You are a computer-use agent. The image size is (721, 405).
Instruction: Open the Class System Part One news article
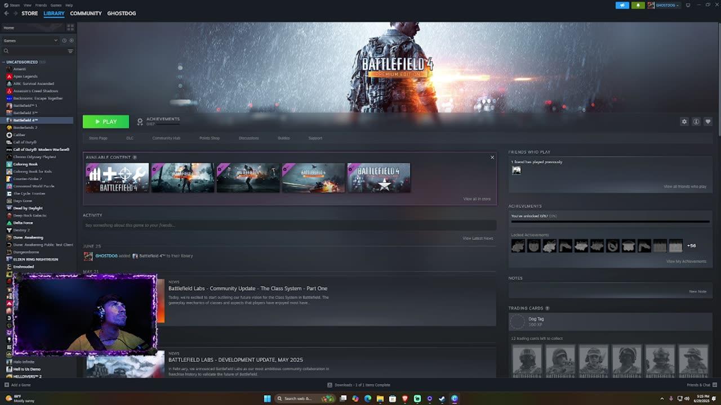point(248,288)
